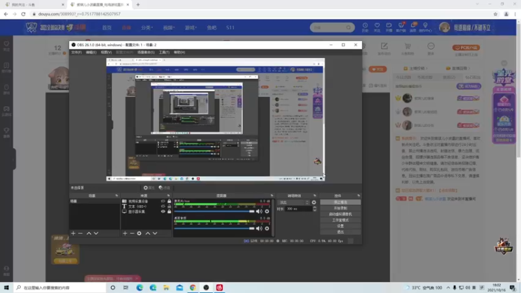Open the Tools menu in OBS
The image size is (521, 293).
(164, 53)
